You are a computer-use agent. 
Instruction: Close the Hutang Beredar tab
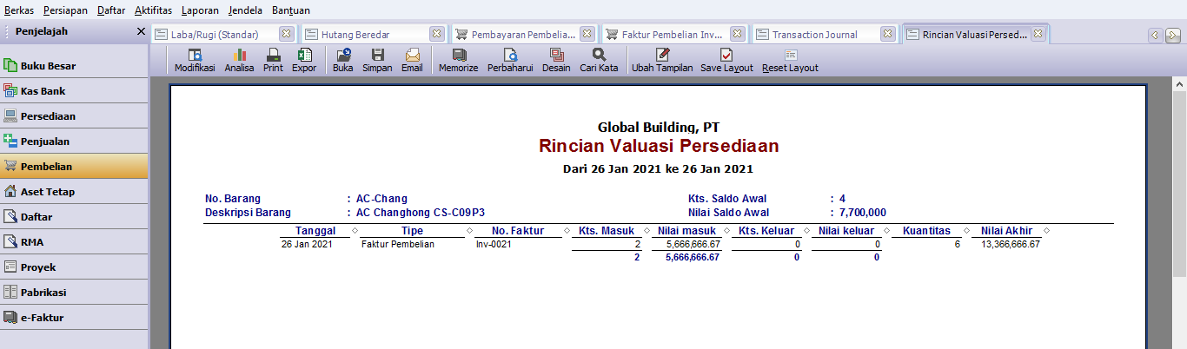[x=436, y=35]
